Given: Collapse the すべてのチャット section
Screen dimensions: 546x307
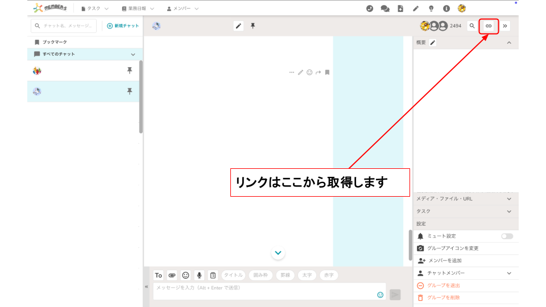Looking at the screenshot, I should pos(133,55).
